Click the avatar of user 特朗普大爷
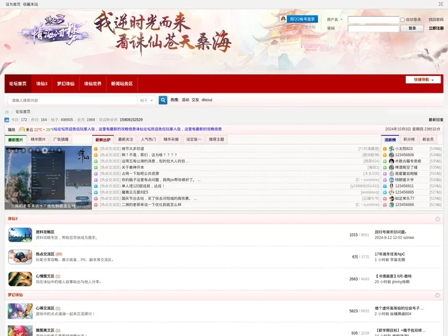The height and width of the screenshot is (336, 448). pyautogui.click(x=391, y=180)
